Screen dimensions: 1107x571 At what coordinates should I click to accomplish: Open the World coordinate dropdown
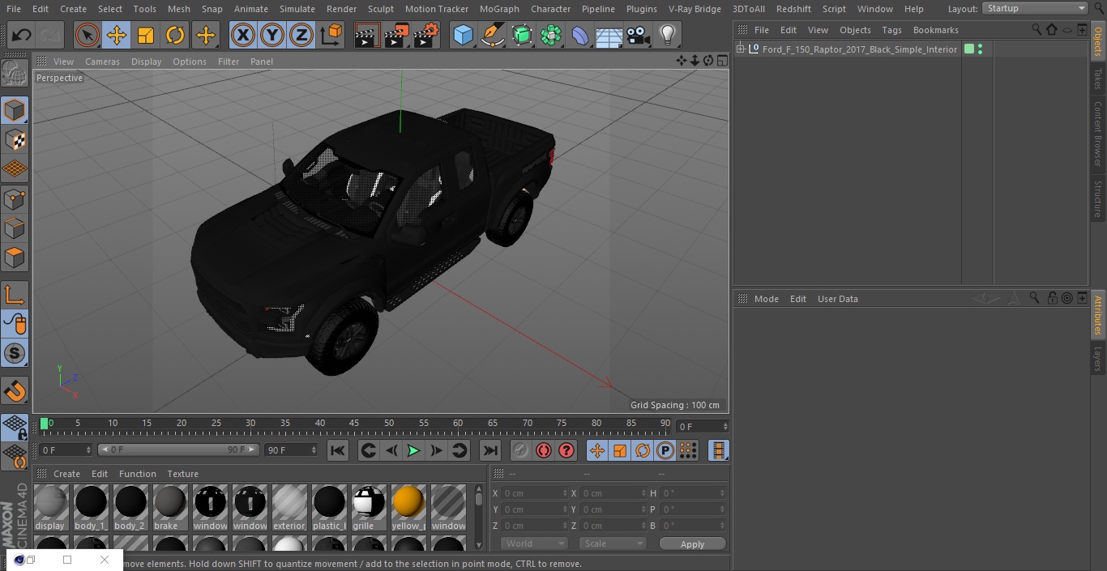click(534, 543)
